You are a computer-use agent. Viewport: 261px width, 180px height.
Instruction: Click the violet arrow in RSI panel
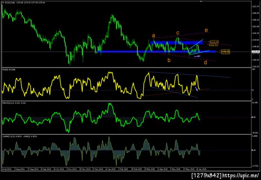pos(197,89)
